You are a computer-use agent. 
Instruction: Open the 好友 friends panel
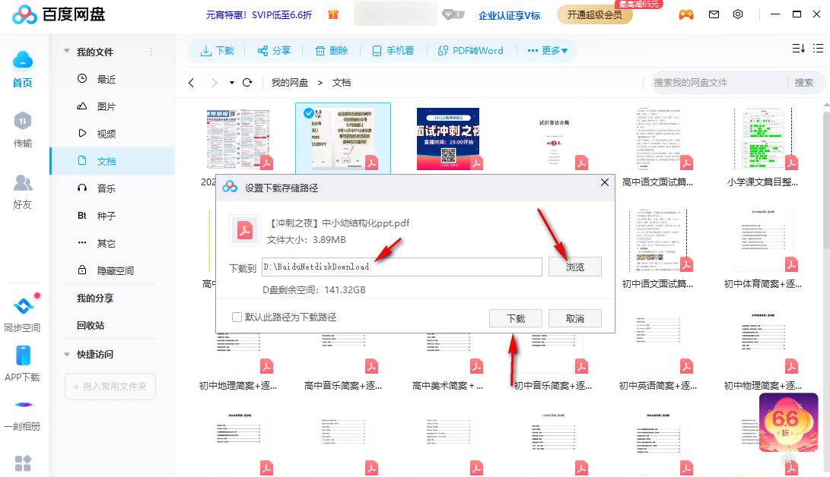22,191
